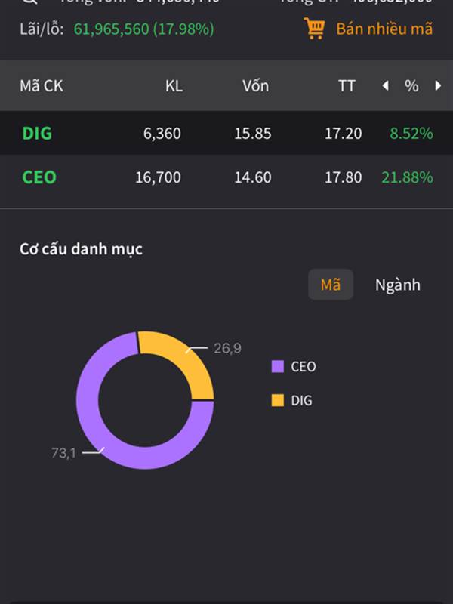Sort by the TT column header
The image size is (453, 604).
347,86
